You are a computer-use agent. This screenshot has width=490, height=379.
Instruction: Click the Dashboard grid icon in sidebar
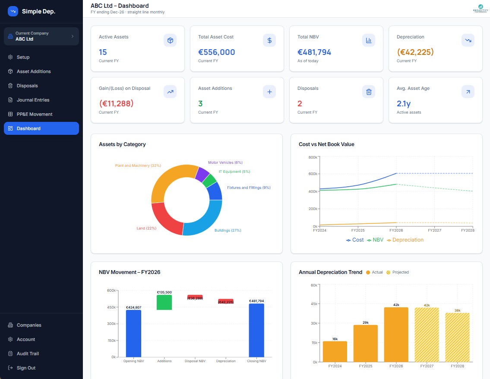click(10, 128)
